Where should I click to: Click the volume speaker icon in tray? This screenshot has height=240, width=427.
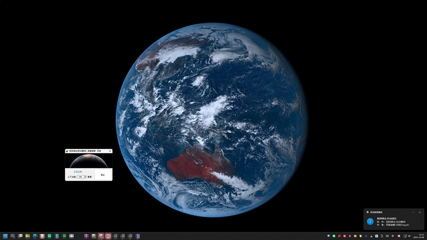pyautogui.click(x=409, y=236)
